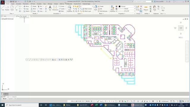Click the Leader annotation tool
The width and height of the screenshot is (190, 107).
[62, 9]
